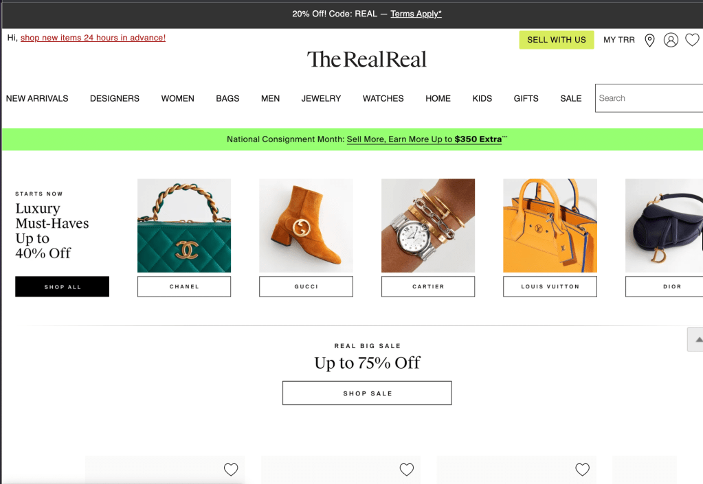The width and height of the screenshot is (703, 484).
Task: Click the Sell With Us button
Action: (x=557, y=40)
